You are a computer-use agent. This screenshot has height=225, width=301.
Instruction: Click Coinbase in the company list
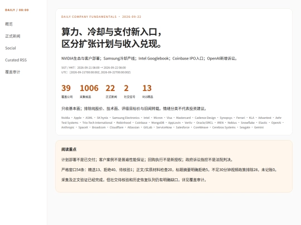[141, 123]
